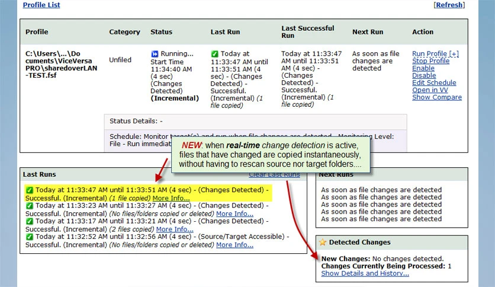495x287 pixels.
Task: Click the Last Successful Run column header
Action: tap(307, 32)
